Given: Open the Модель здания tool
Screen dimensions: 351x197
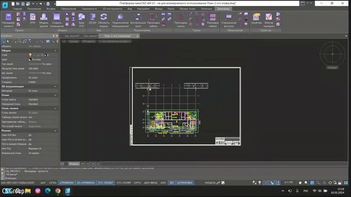Looking at the screenshot, I should coord(44,20).
